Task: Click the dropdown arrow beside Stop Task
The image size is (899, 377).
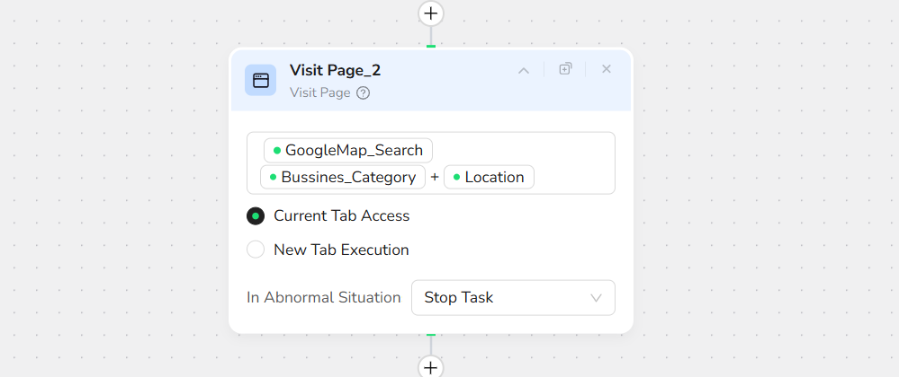Action: click(596, 297)
